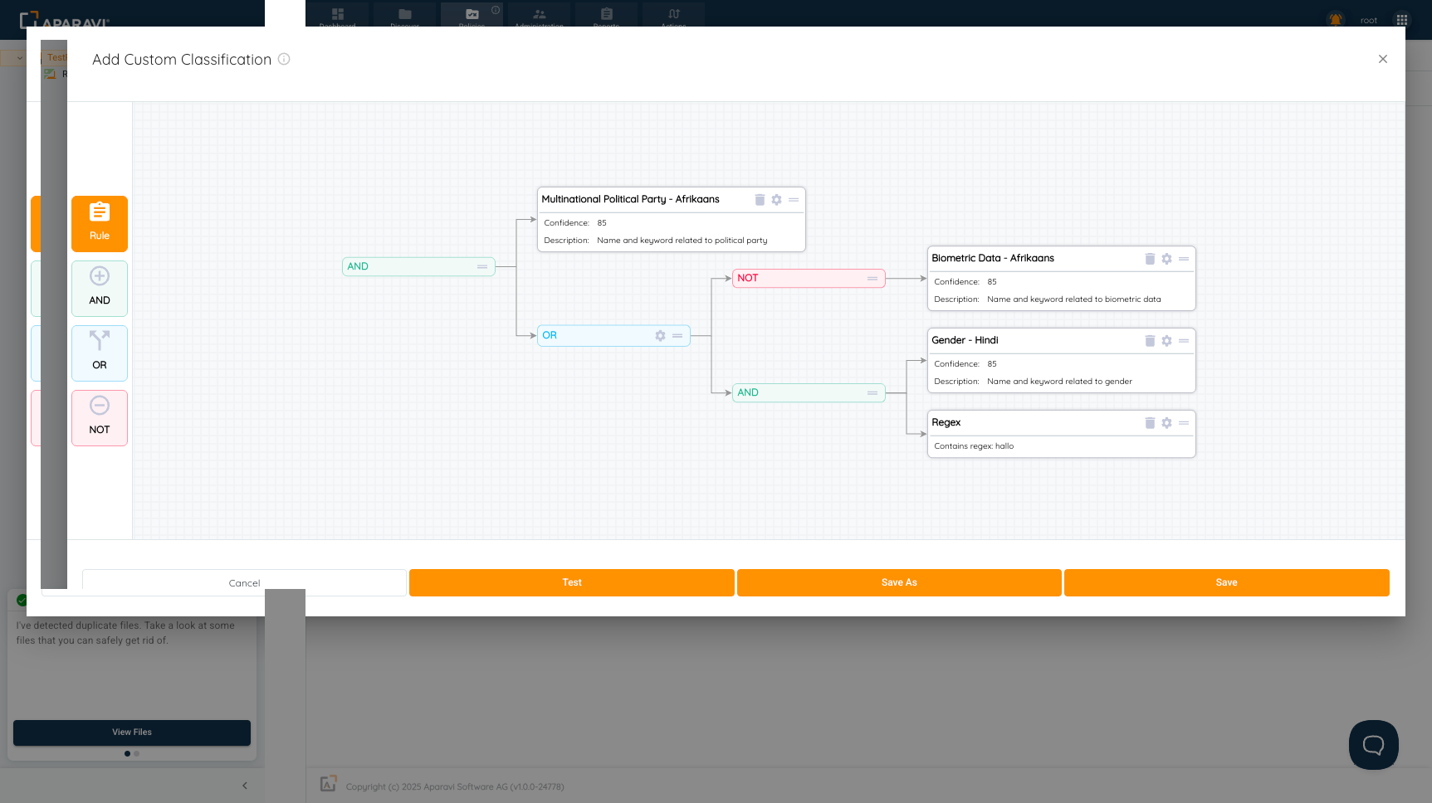The height and width of the screenshot is (803, 1432).
Task: Select the nested AND node
Action: [x=809, y=393]
